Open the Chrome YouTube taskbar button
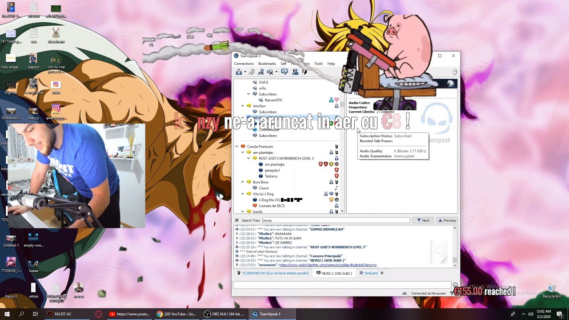 [x=177, y=314]
